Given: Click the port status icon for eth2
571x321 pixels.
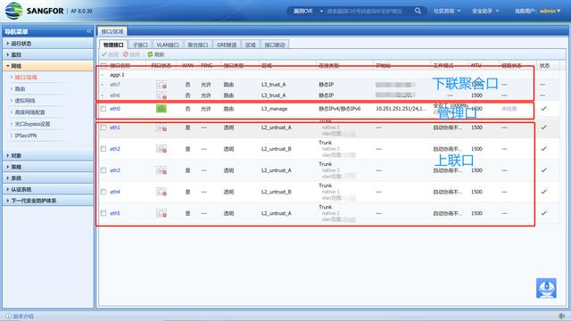Looking at the screenshot, I should (x=161, y=149).
